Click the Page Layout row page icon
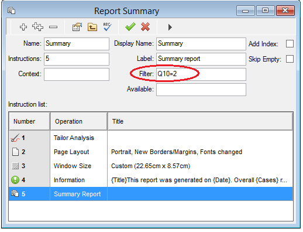303x232 pixels. pos(15,152)
